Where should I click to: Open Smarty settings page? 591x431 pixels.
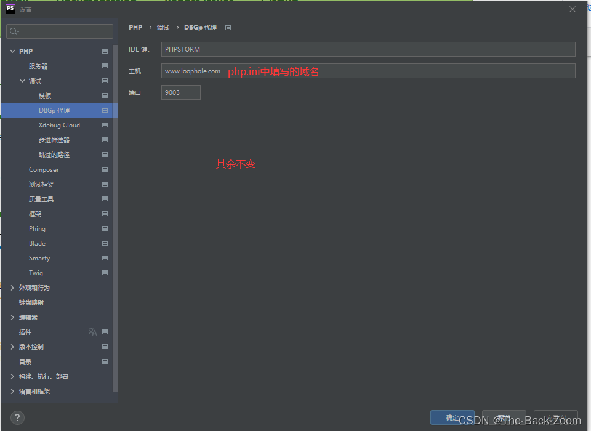39,259
